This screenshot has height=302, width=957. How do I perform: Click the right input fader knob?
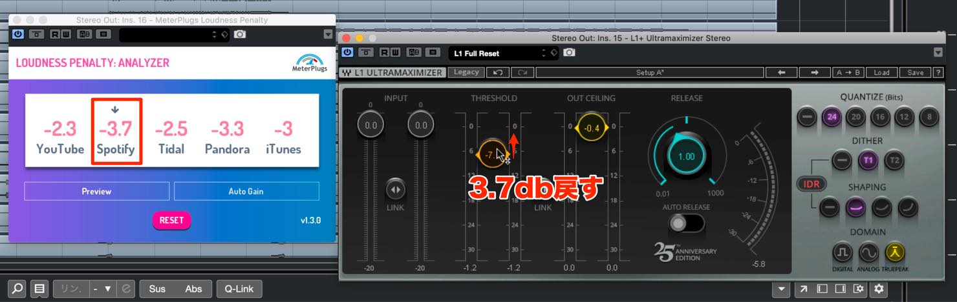421,126
